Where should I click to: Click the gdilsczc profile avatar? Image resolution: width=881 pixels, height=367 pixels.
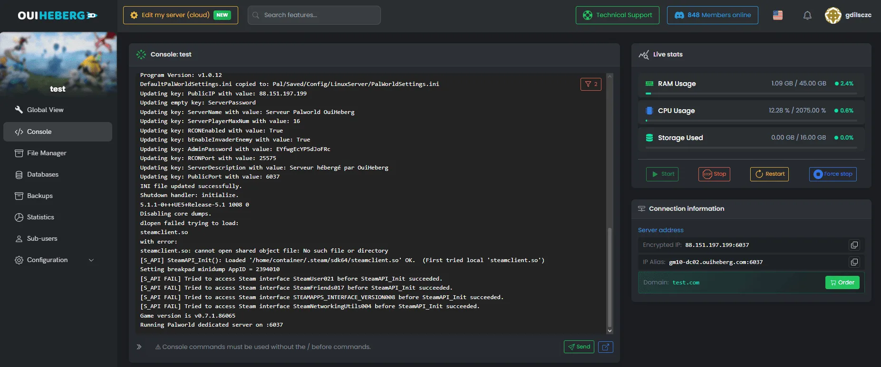click(x=833, y=15)
